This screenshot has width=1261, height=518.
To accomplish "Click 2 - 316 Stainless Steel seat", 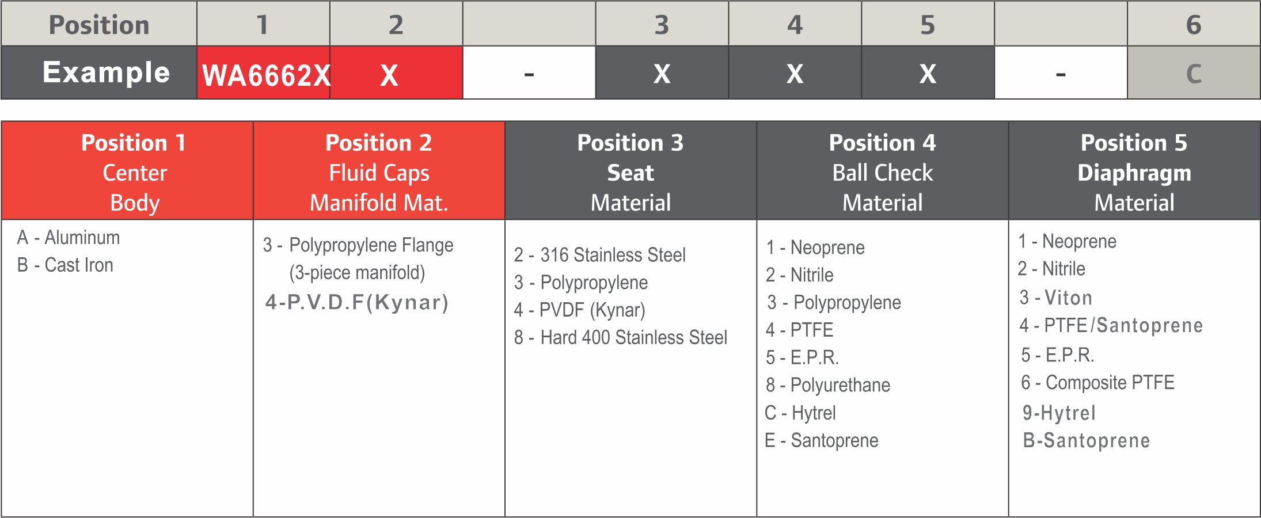I will click(x=599, y=255).
